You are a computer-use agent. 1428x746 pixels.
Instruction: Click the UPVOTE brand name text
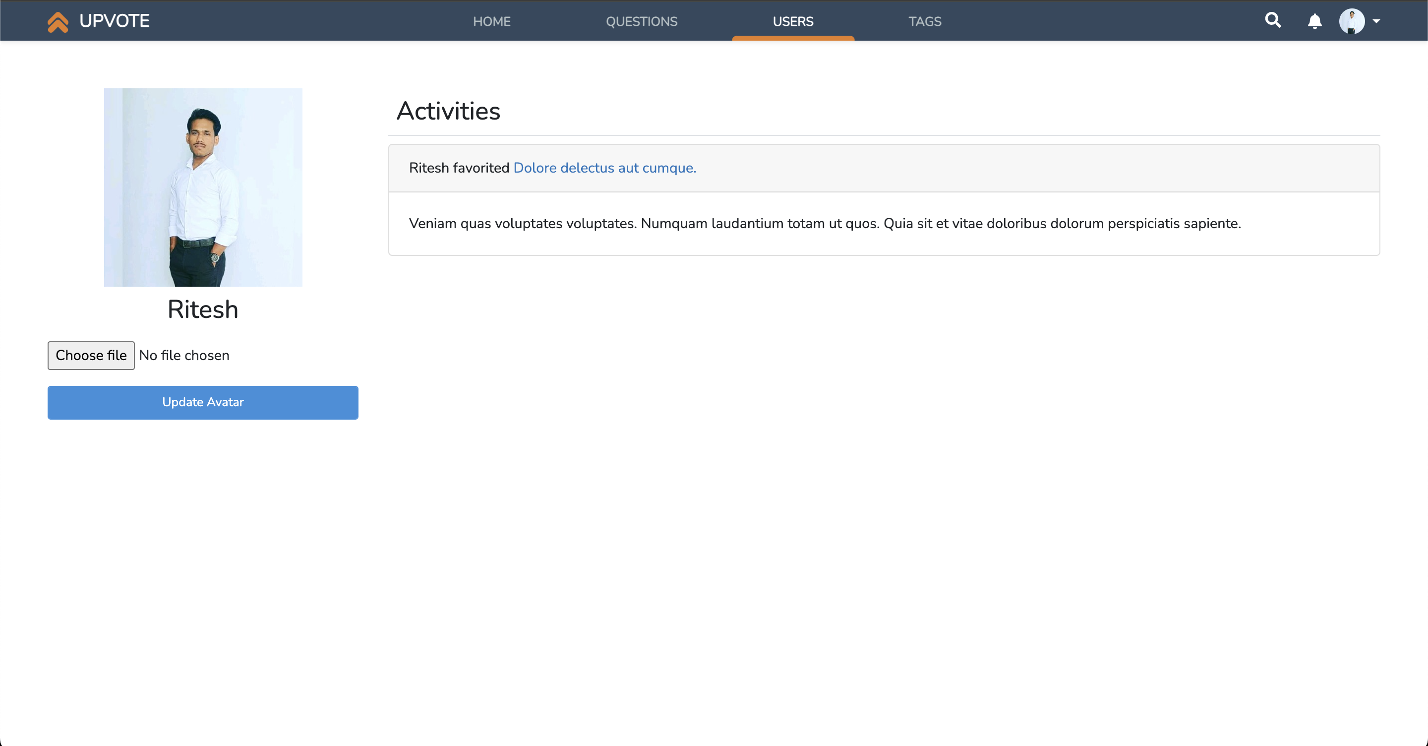[114, 21]
